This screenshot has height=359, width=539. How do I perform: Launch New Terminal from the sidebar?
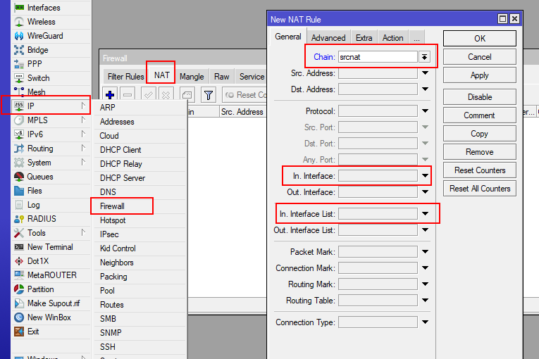(x=49, y=247)
